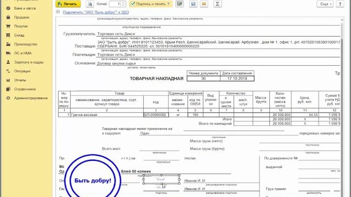Click the small icon beside the ЭДО link
The height and width of the screenshot is (197, 351).
click(x=58, y=11)
